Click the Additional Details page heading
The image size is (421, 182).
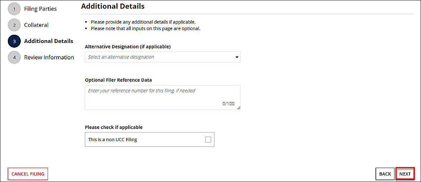tap(113, 6)
